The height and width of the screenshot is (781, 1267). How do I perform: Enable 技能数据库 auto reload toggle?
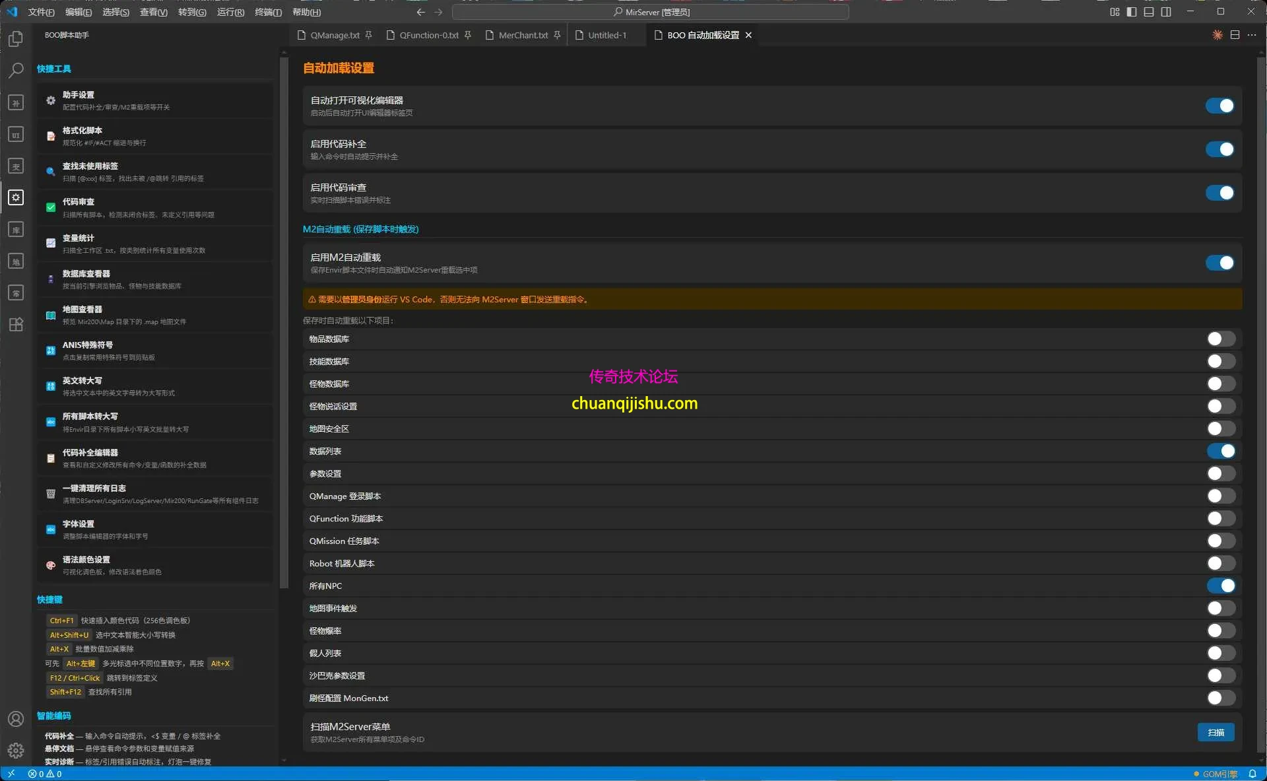pyautogui.click(x=1221, y=361)
